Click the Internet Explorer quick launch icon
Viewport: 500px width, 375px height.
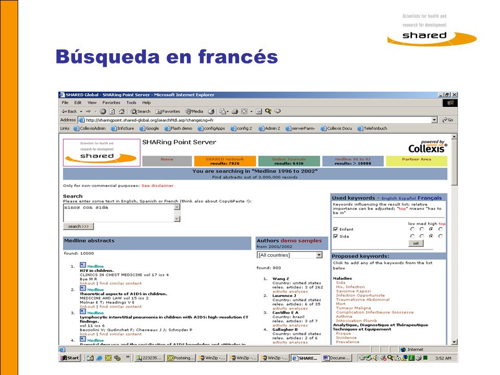pyautogui.click(x=99, y=358)
